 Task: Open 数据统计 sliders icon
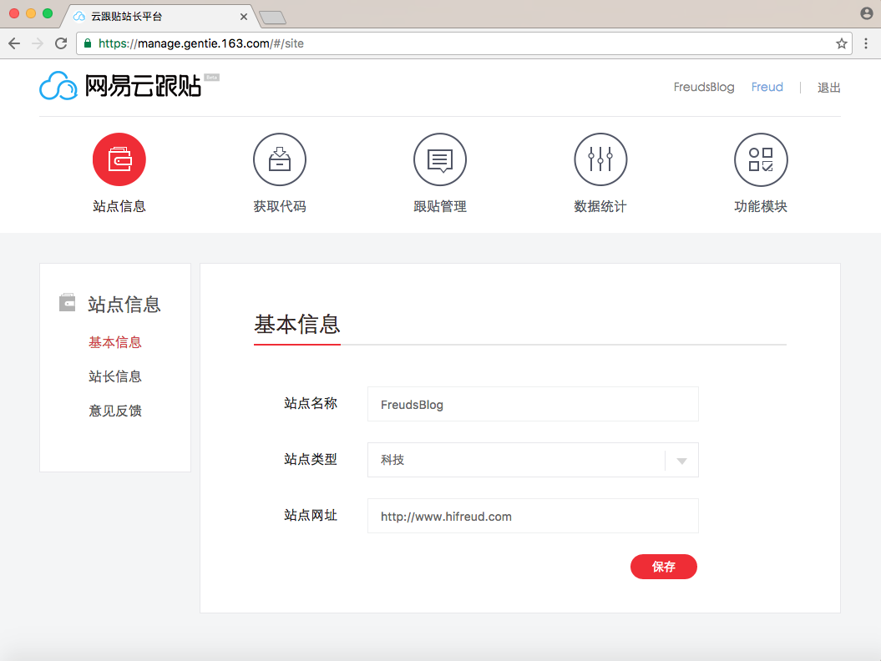click(600, 159)
